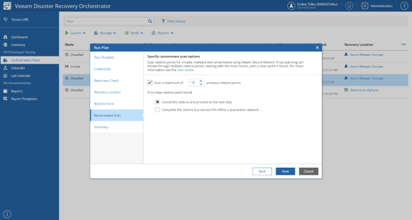The height and width of the screenshot is (220, 412).
Task: Click the Verify check icon
Action: tap(127, 33)
